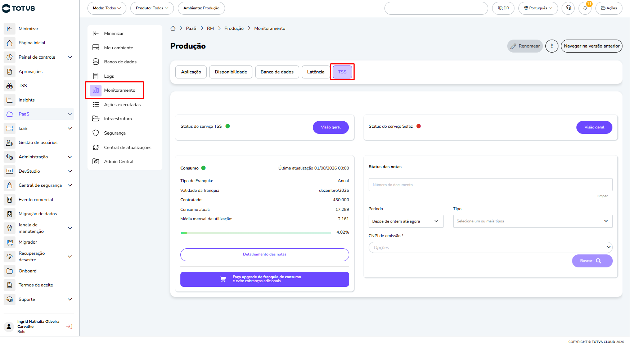
Task: Click the Meu ambiente icon
Action: 96,48
